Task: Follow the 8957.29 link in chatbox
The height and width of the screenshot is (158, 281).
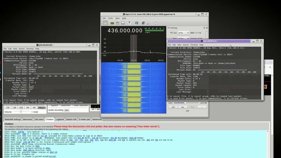Action: [54, 152]
